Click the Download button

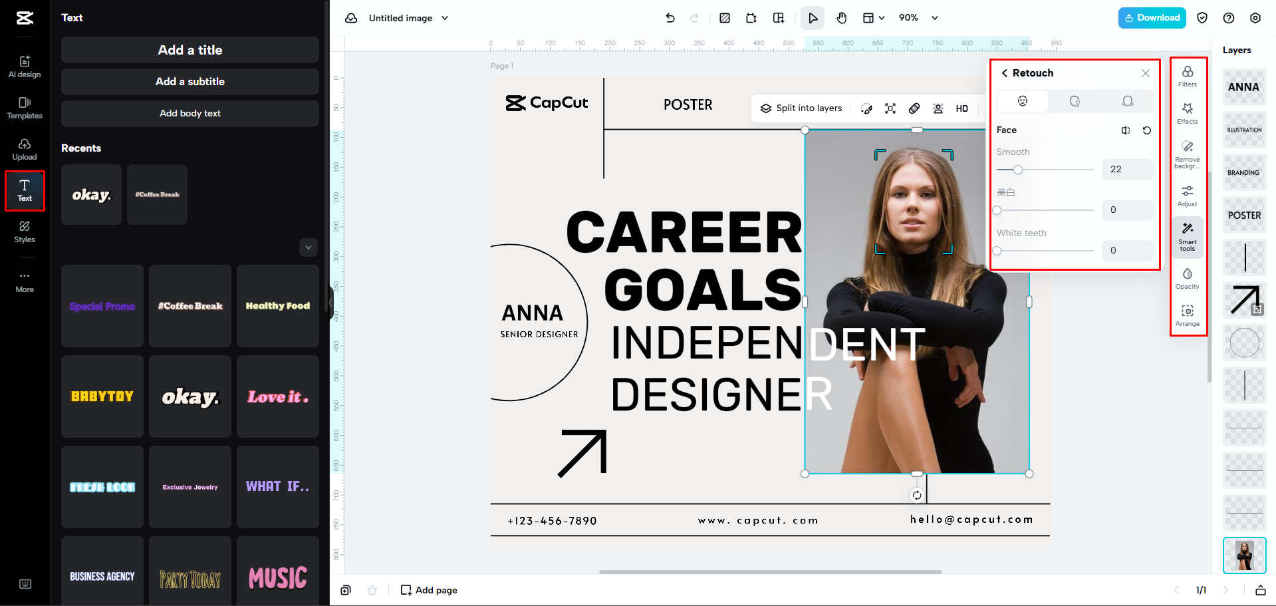[x=1152, y=18]
